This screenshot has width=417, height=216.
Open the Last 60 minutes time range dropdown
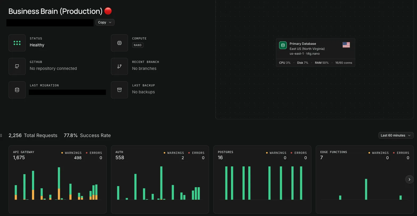(x=396, y=135)
